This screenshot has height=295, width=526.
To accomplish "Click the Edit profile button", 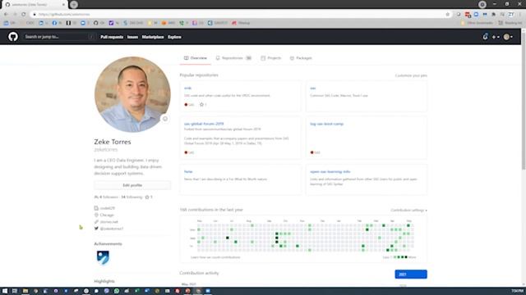I will coord(132,185).
